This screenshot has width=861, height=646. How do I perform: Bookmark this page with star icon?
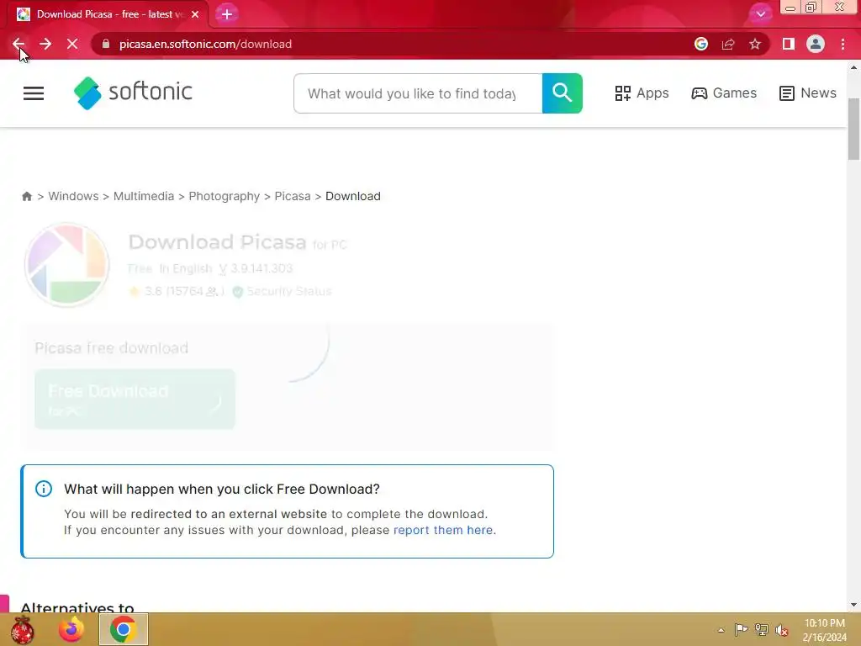click(x=755, y=44)
